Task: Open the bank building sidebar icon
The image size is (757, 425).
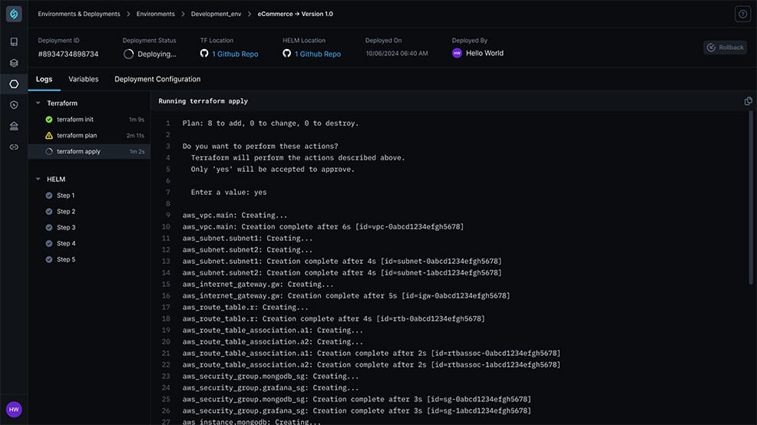Action: point(14,126)
